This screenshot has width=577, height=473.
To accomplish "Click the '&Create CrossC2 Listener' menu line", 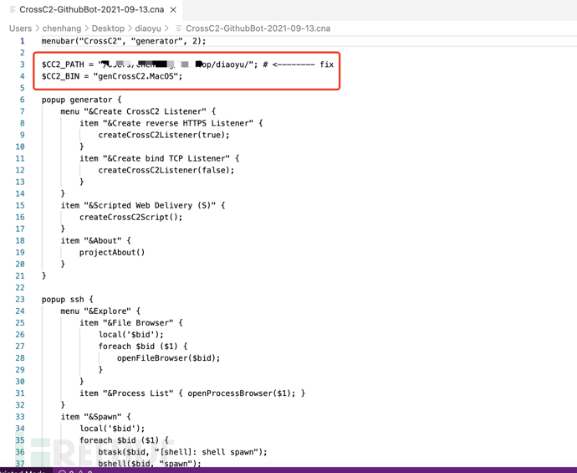I will click(x=138, y=111).
